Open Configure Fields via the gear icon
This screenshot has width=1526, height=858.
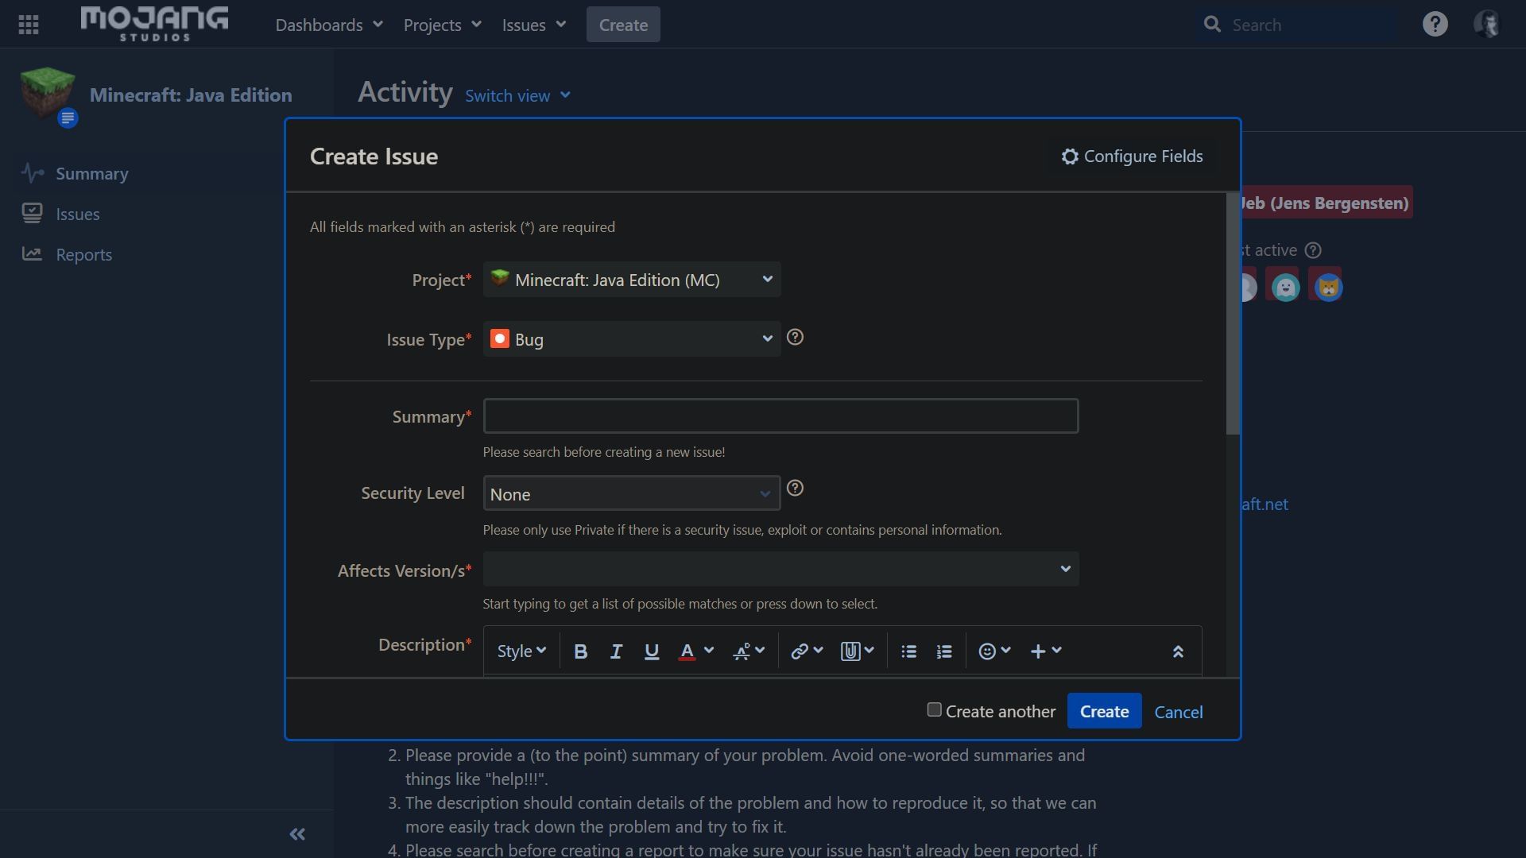(x=1070, y=156)
